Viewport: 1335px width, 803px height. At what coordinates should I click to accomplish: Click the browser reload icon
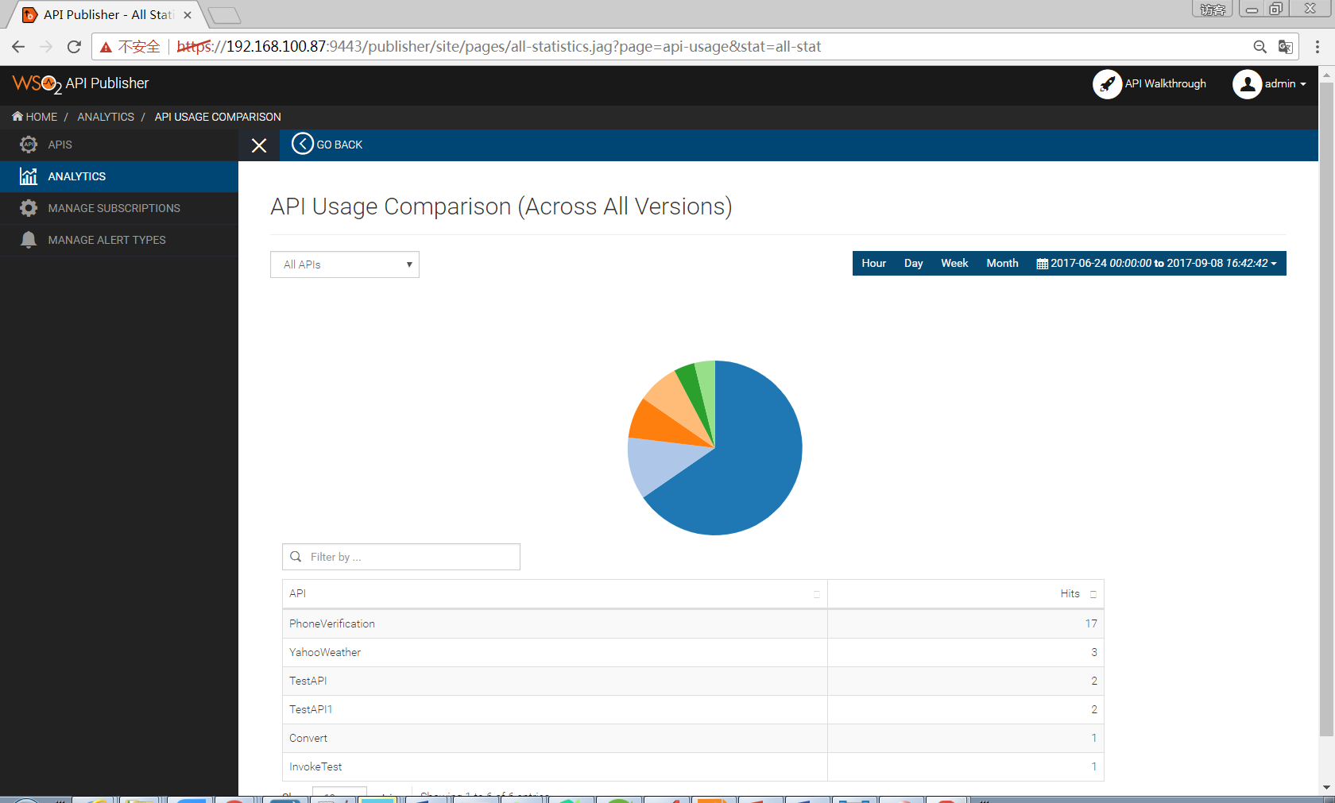(x=74, y=47)
